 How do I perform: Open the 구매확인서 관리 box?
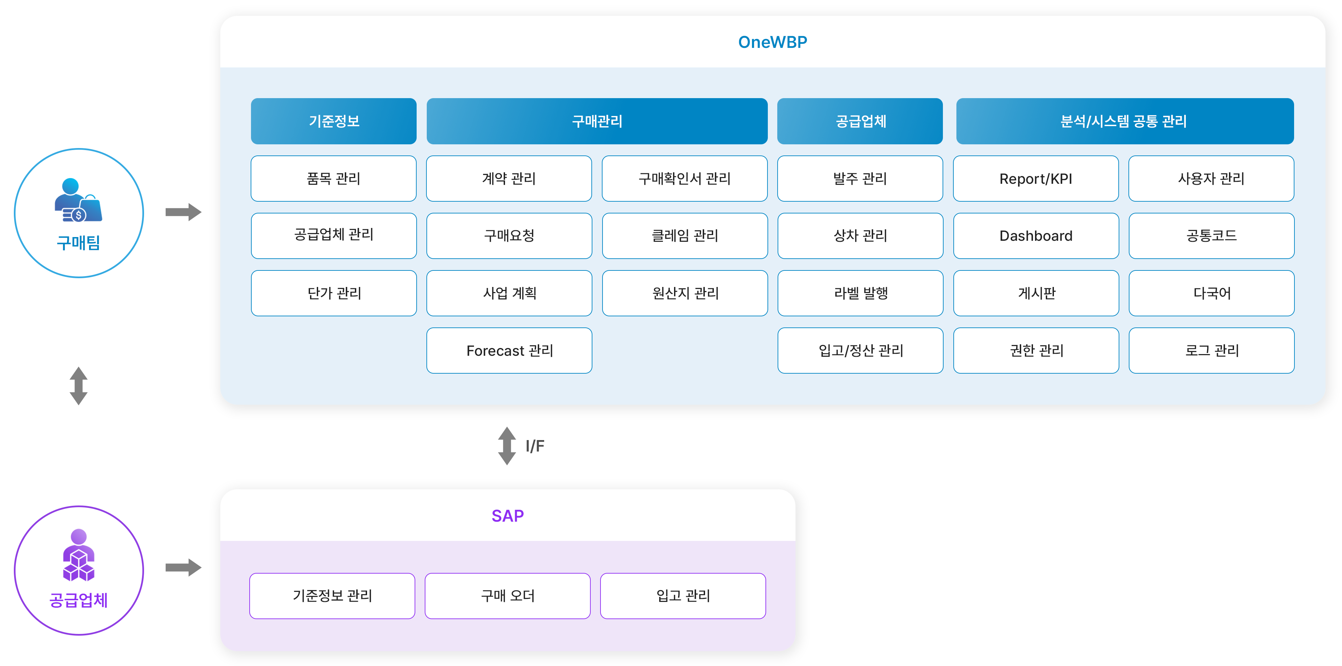click(x=684, y=179)
